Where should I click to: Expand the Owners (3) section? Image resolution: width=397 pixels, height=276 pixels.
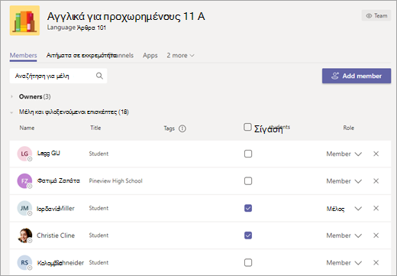pyautogui.click(x=11, y=96)
